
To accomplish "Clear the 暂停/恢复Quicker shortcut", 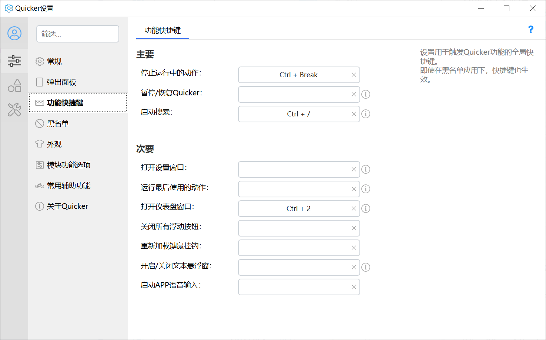I will pos(354,94).
